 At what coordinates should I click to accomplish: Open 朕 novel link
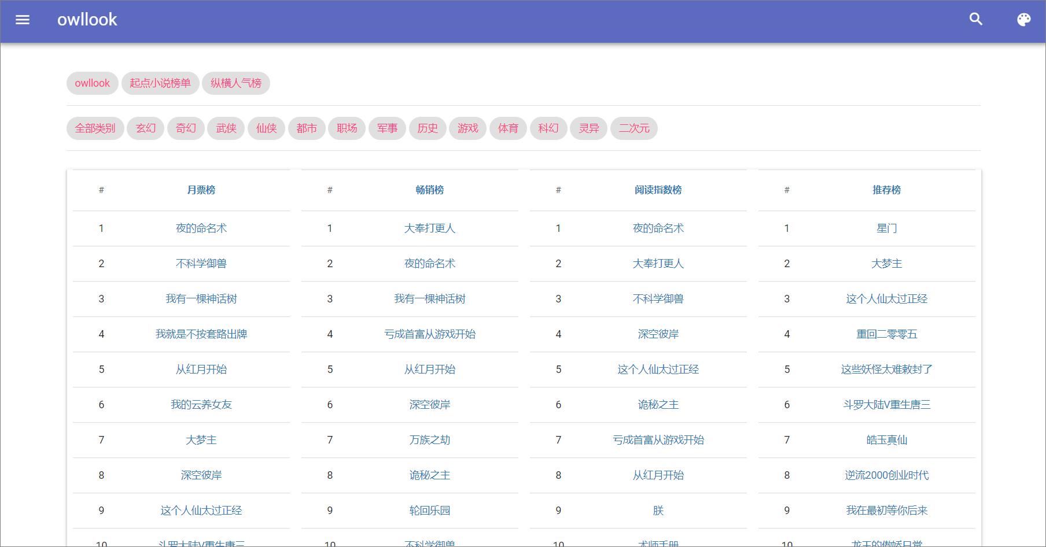[x=658, y=511]
